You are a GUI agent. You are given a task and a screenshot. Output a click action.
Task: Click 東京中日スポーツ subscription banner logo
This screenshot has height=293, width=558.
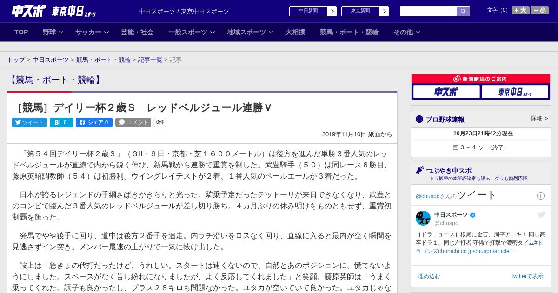coord(515,92)
